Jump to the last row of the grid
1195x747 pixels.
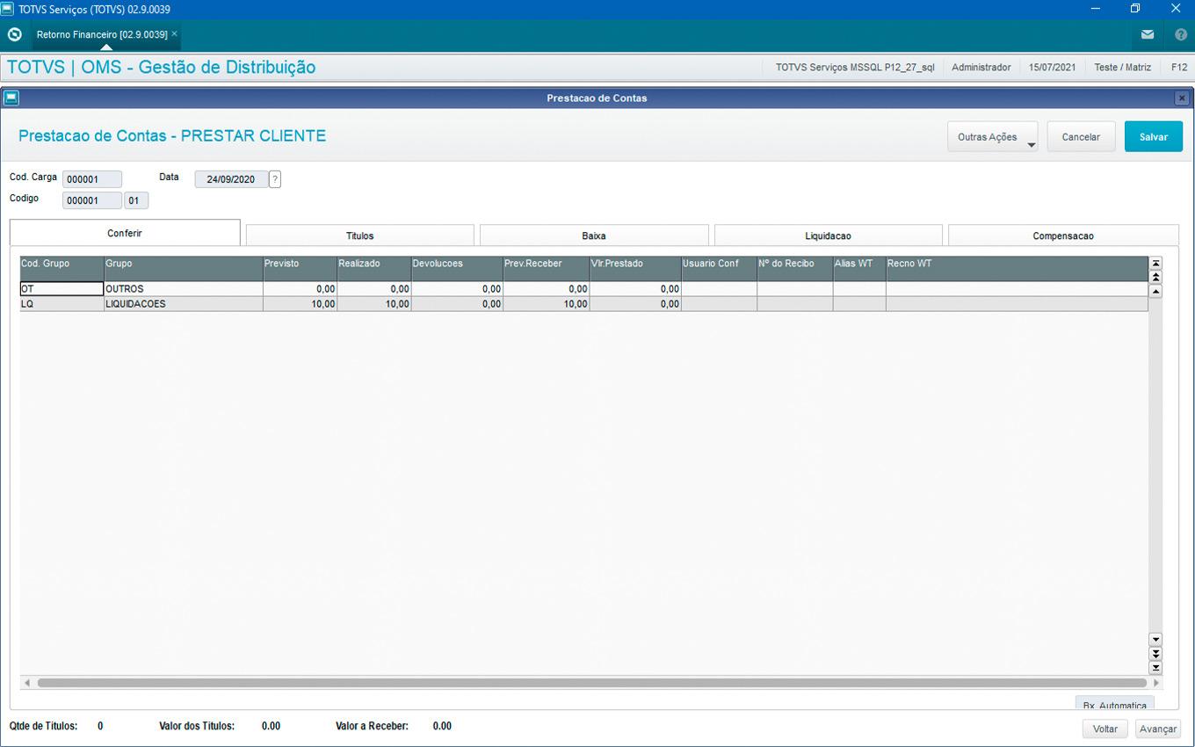pyautogui.click(x=1155, y=668)
